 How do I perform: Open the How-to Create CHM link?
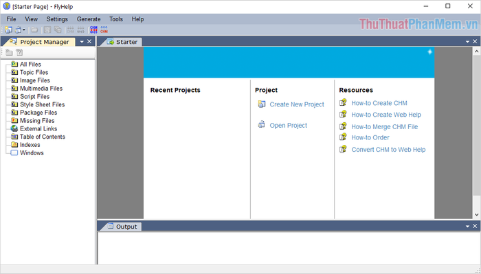click(x=379, y=103)
